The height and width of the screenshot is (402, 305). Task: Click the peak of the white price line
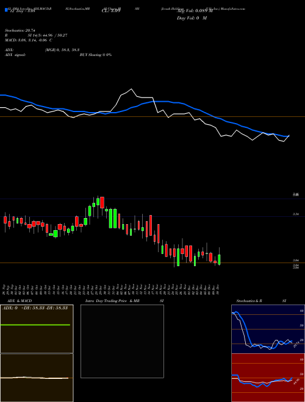click(x=131, y=89)
